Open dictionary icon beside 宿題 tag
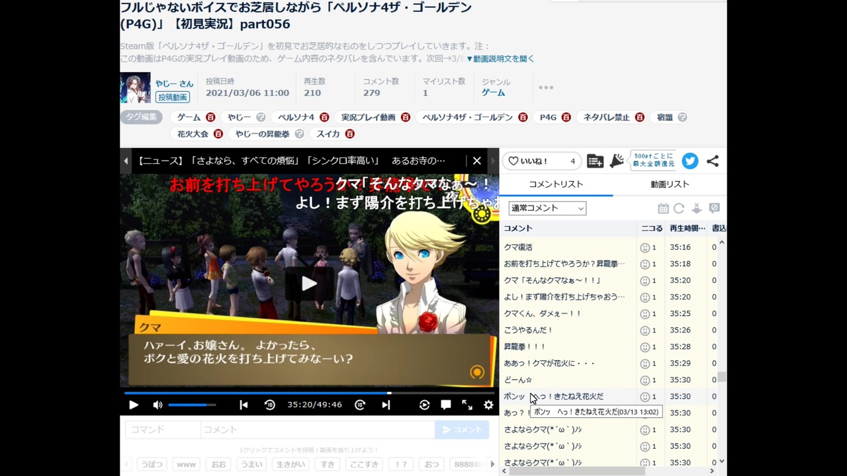 tap(682, 117)
